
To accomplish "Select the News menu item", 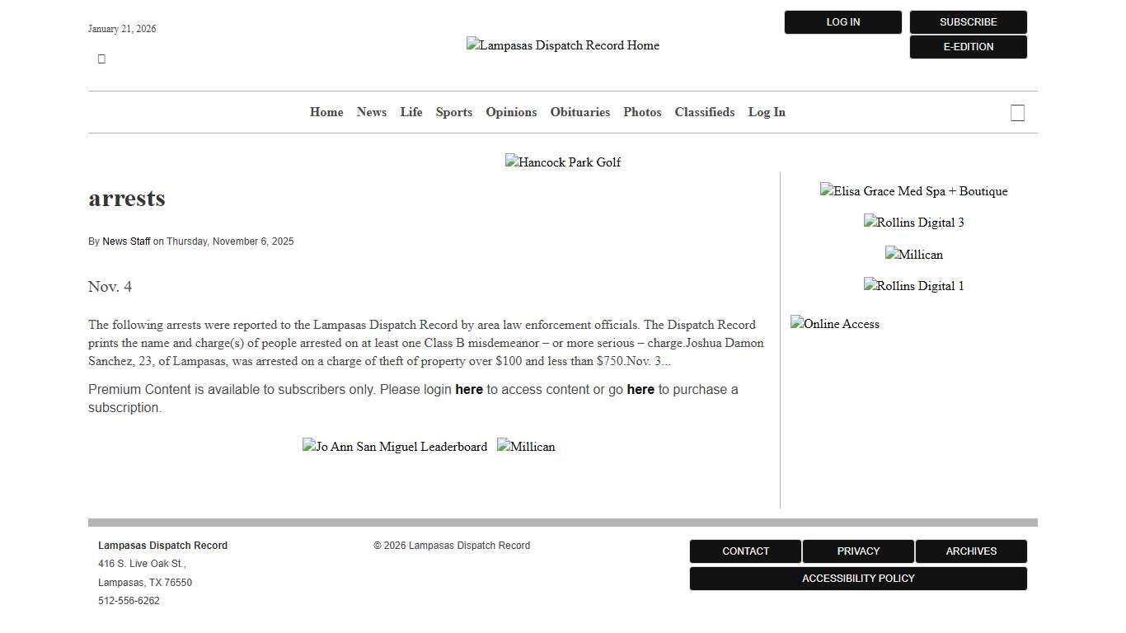I will click(x=371, y=112).
